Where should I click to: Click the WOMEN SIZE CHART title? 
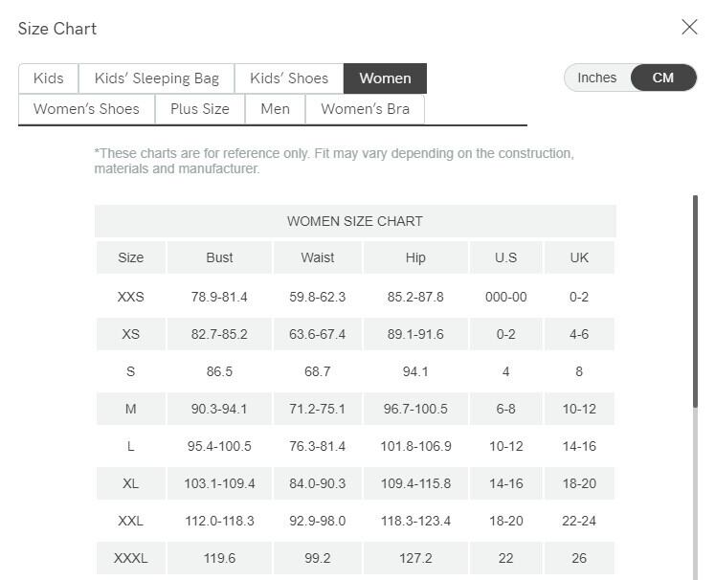(355, 221)
